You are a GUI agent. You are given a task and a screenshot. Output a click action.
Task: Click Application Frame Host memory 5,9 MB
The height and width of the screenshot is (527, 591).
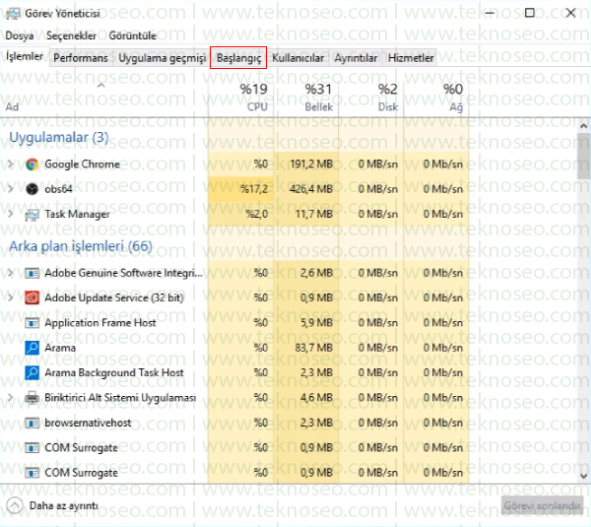(x=316, y=323)
